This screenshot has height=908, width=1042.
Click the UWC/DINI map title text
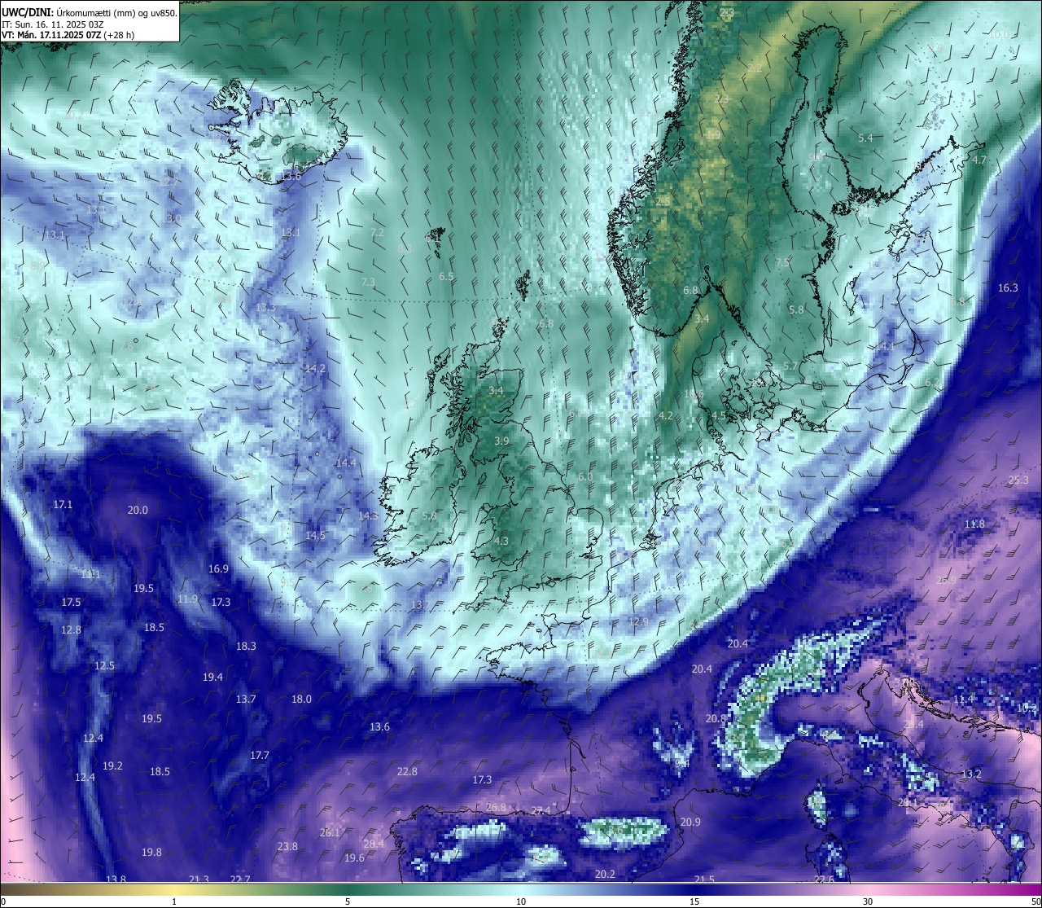(90, 13)
